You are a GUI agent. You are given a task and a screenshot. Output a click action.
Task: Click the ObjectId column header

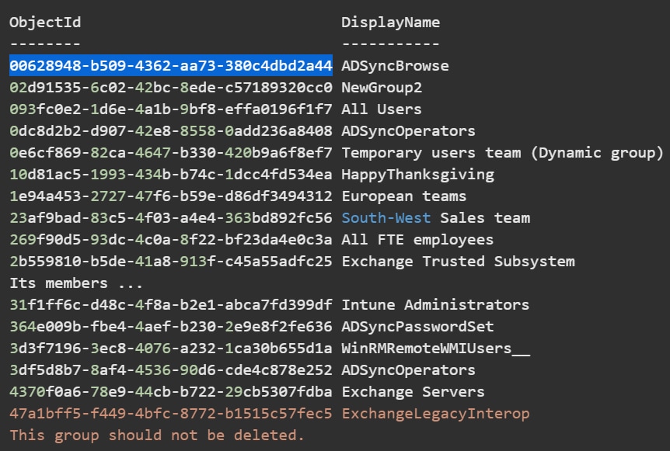point(45,23)
